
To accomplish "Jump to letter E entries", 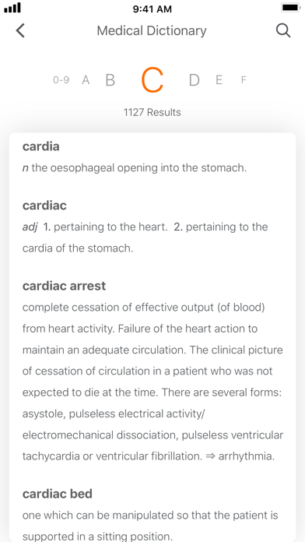I will click(x=219, y=80).
